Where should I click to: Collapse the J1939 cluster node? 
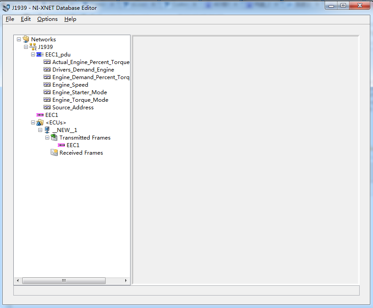click(x=26, y=47)
